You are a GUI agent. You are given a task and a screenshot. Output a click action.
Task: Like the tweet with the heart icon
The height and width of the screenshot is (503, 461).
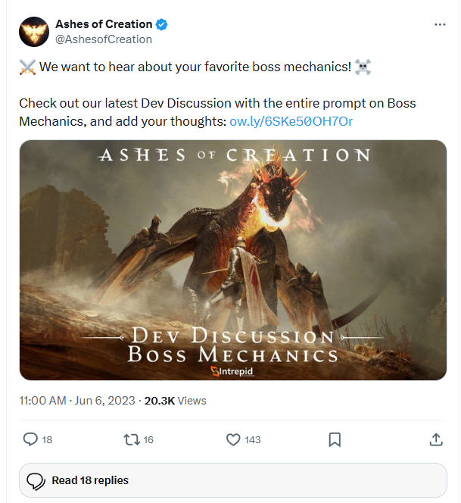[233, 439]
